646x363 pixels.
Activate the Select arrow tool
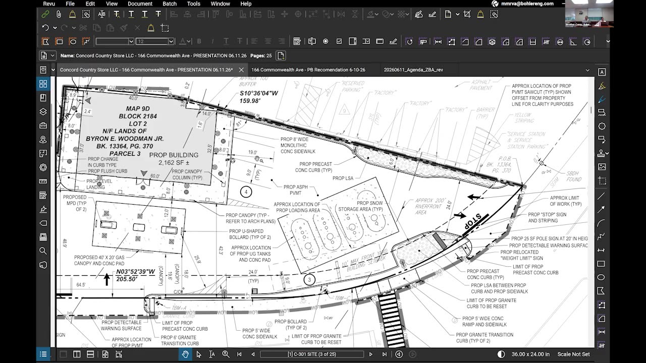199,354
